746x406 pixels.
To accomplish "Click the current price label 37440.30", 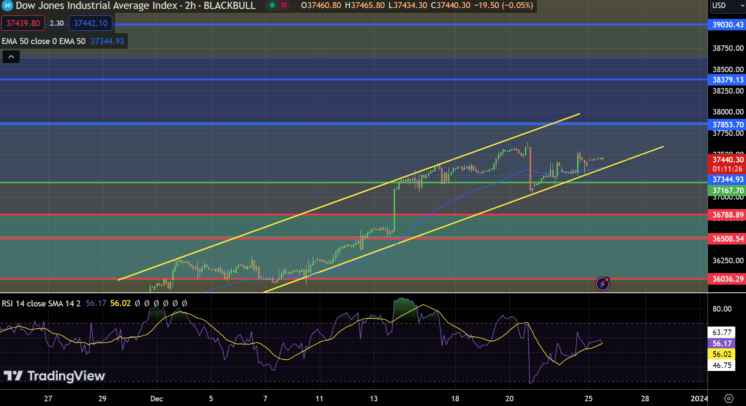I will pos(727,159).
